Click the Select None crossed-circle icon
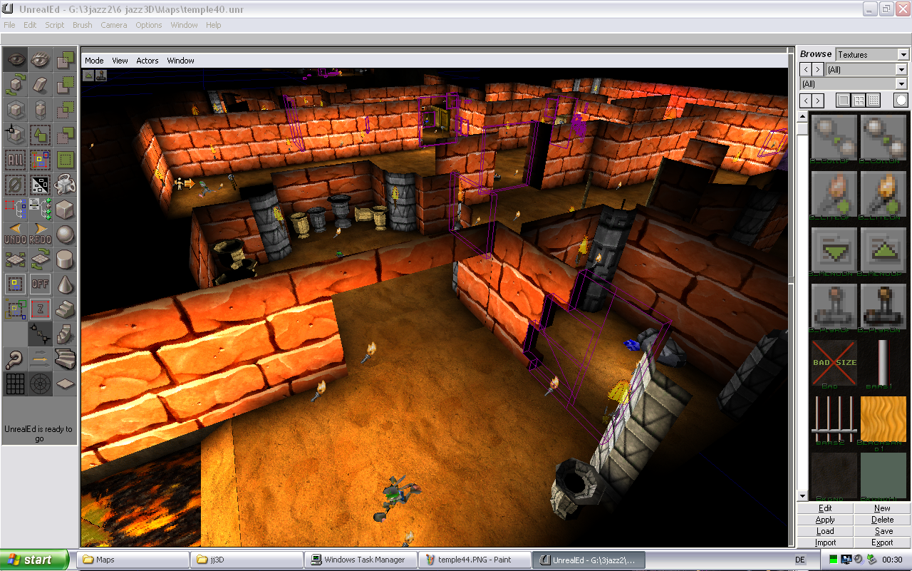 (15, 185)
